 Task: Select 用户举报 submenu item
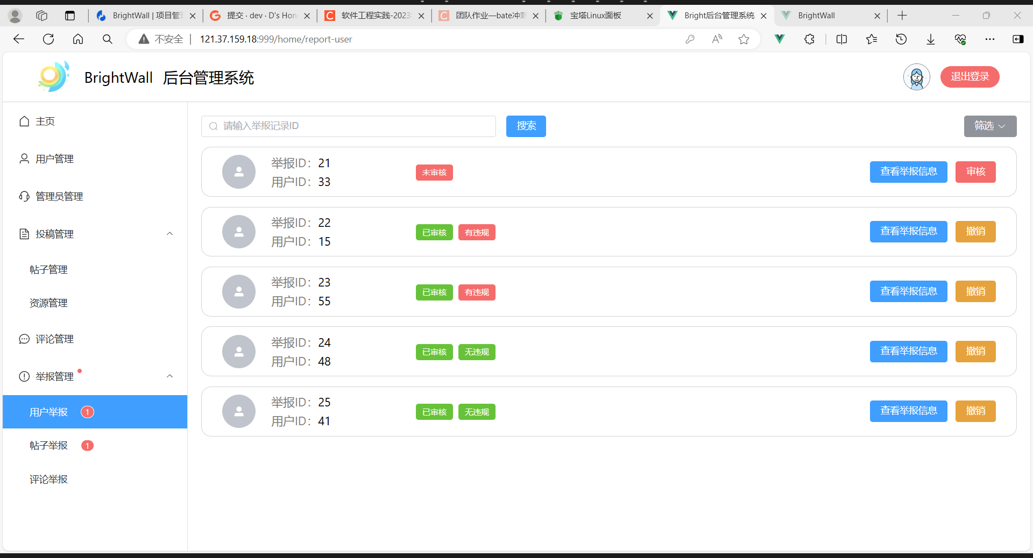click(95, 412)
